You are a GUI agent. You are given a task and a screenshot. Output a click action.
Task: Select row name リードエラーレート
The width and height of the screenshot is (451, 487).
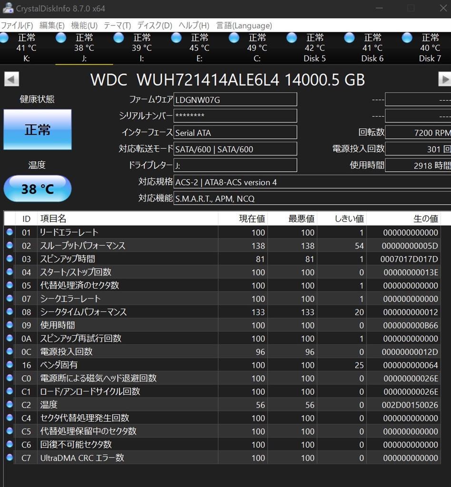pyautogui.click(x=69, y=232)
